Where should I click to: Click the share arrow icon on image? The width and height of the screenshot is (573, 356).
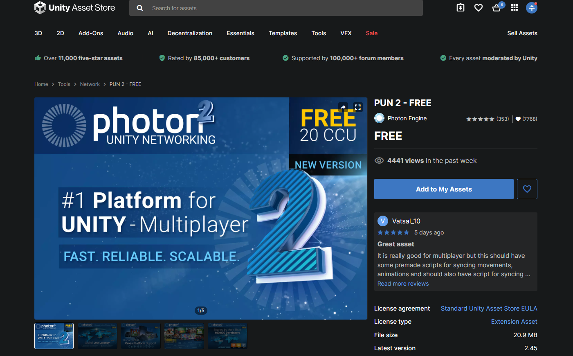click(x=343, y=107)
